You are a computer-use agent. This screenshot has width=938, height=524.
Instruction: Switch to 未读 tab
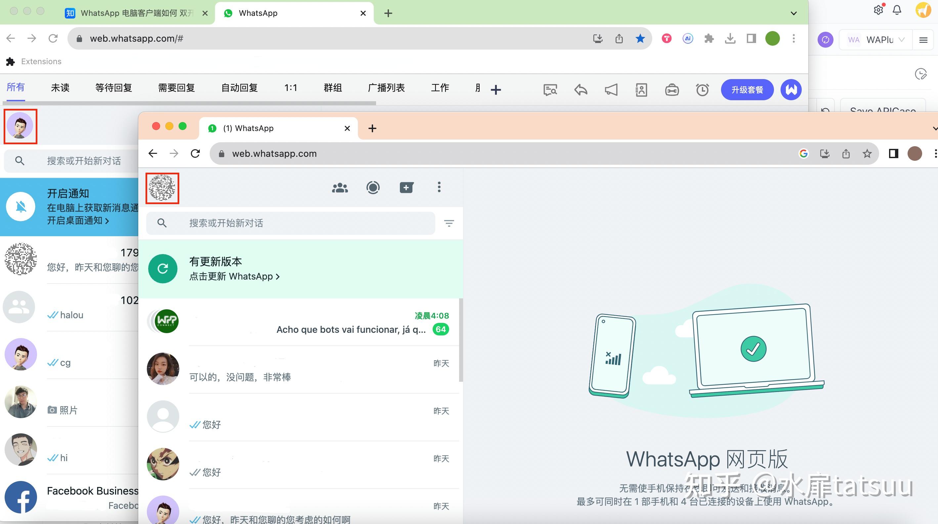(60, 88)
